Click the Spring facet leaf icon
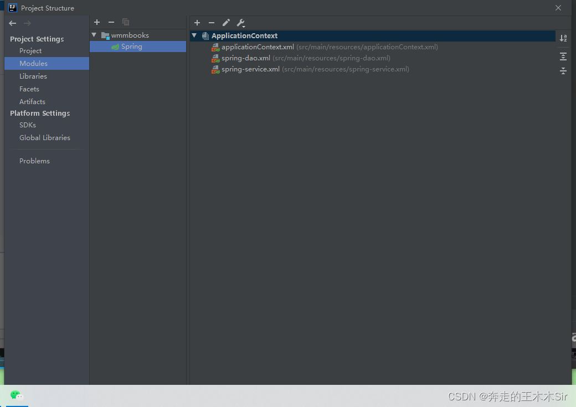The width and height of the screenshot is (576, 407). coord(115,47)
